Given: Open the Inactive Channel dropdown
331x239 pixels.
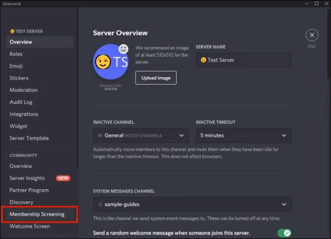Looking at the screenshot, I should (141, 136).
